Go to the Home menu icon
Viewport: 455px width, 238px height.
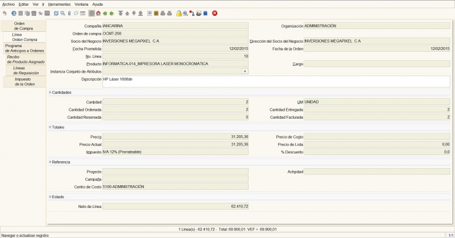click(x=98, y=13)
